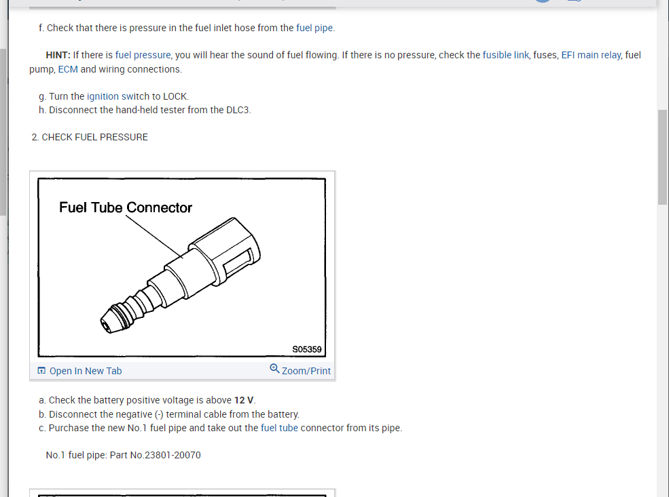Open the 'fuel pipe' hyperlink

tap(314, 28)
